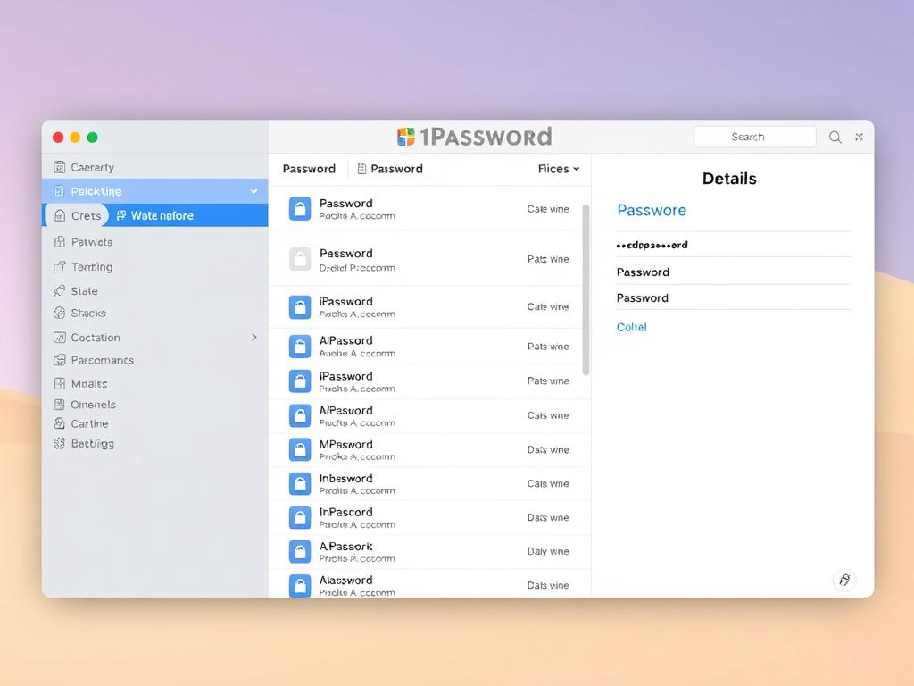
Task: Click the password list scrollbar
Action: click(586, 290)
